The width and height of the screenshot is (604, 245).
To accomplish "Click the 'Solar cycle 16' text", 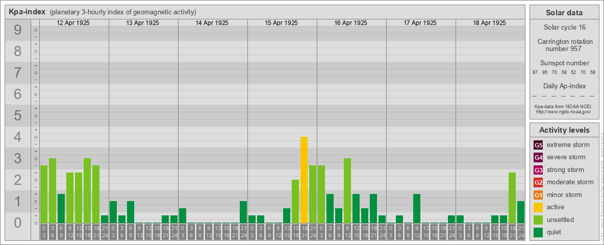I will click(x=564, y=28).
